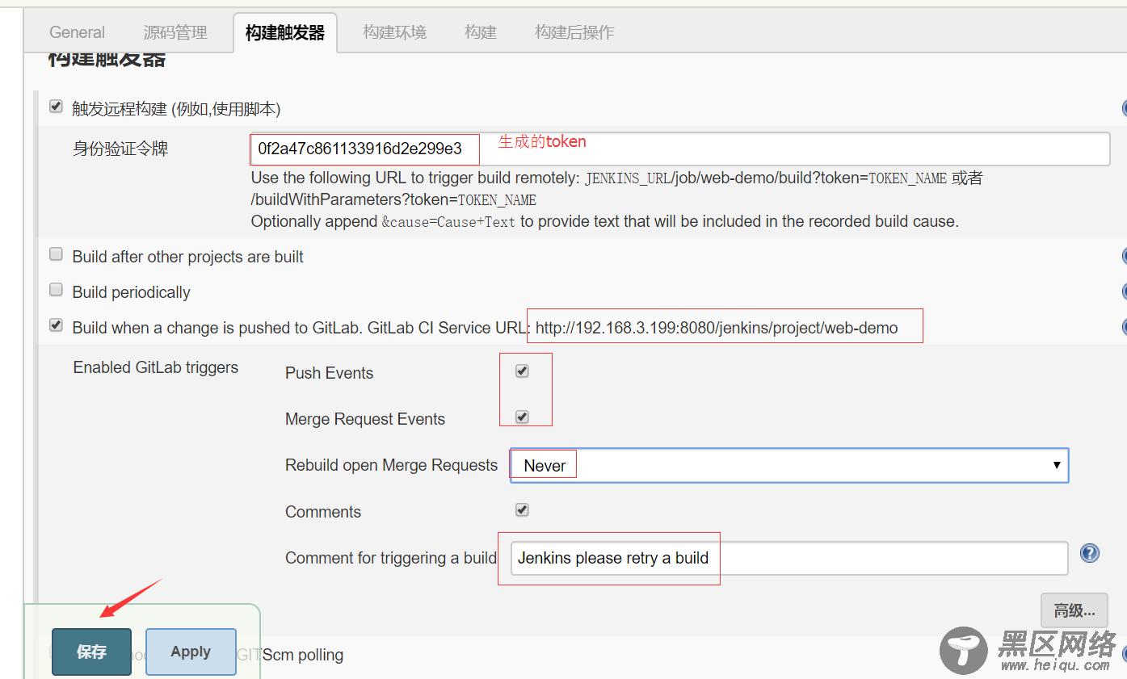Viewport: 1127px width, 679px height.
Task: Select the 构建触发器 tab
Action: point(285,32)
